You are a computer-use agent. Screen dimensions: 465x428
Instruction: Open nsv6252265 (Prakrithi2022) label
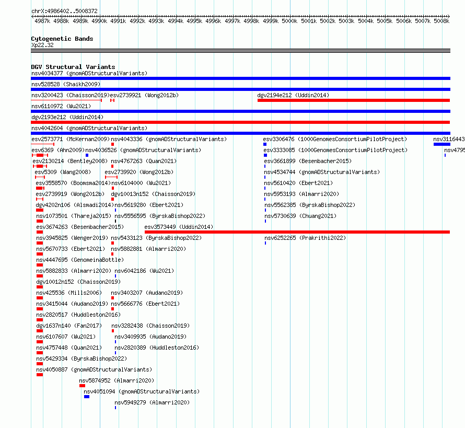coord(305,238)
